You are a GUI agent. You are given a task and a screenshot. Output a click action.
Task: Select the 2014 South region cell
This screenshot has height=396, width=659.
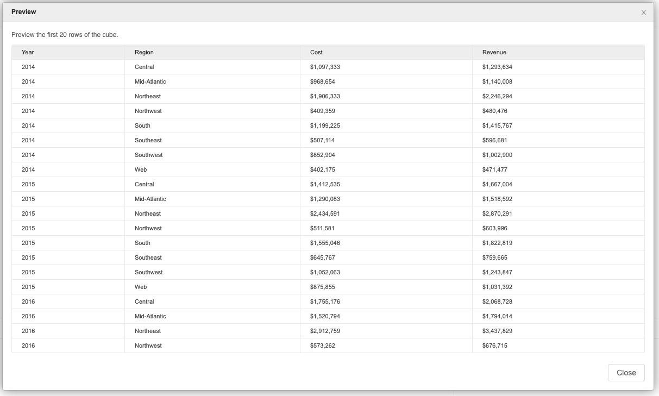point(142,125)
